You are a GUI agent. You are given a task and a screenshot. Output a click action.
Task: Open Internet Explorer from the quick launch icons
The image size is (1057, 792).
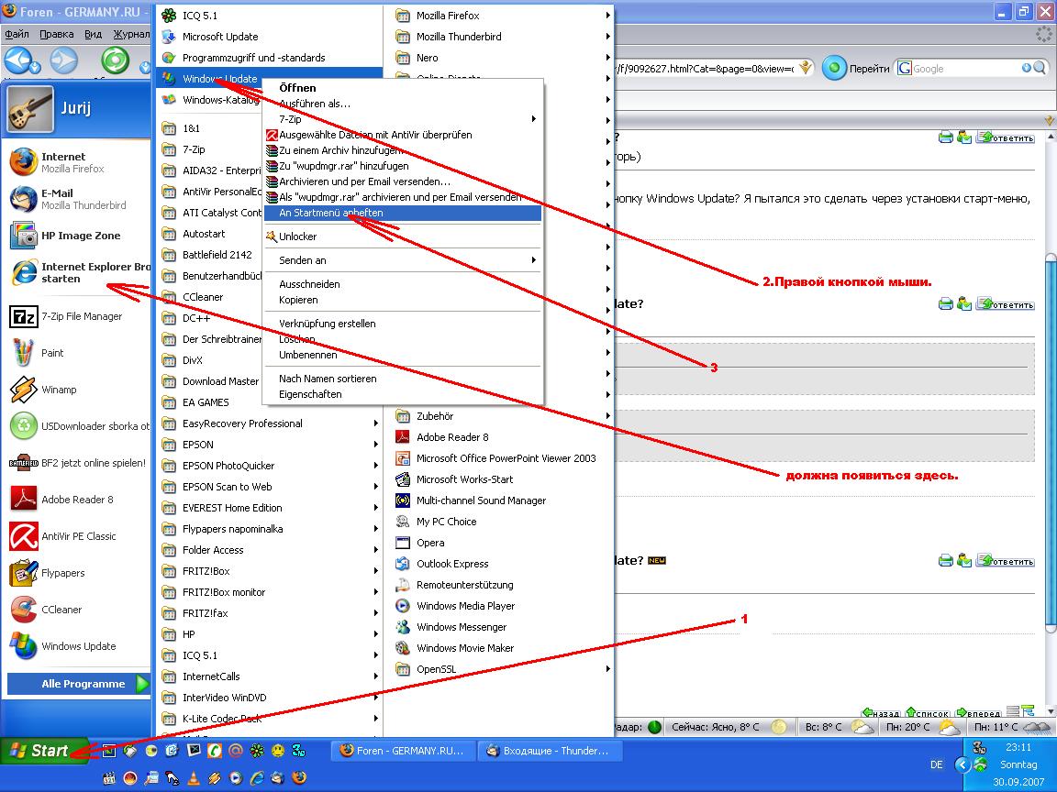pos(256,778)
